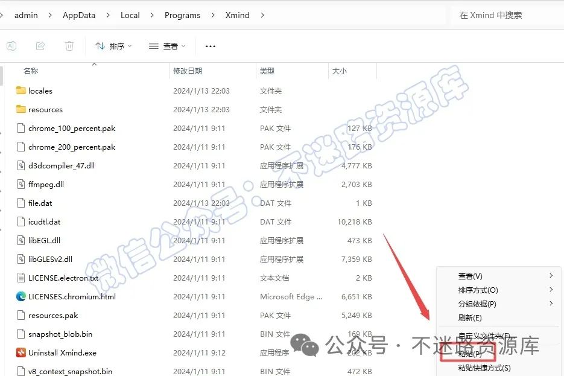Click the delete trash icon
Screen dimensions: 564x376
coord(69,46)
